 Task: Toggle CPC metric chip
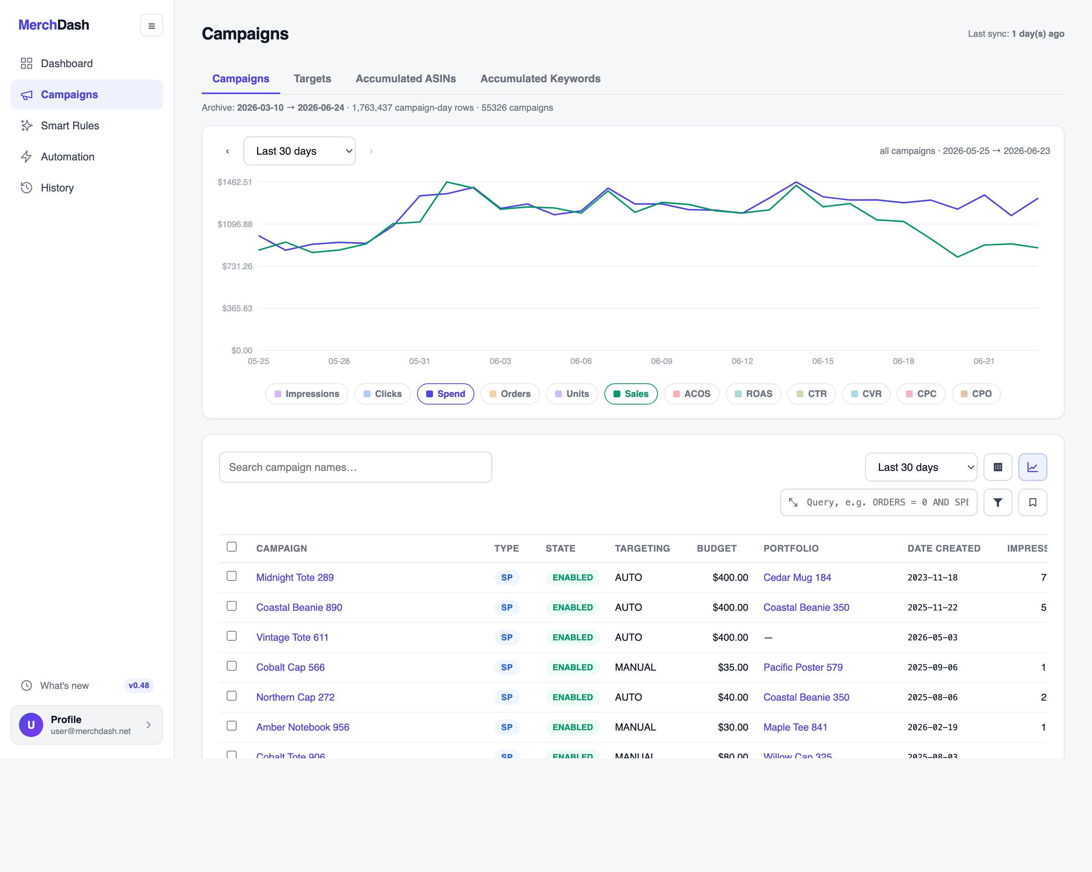(x=921, y=394)
